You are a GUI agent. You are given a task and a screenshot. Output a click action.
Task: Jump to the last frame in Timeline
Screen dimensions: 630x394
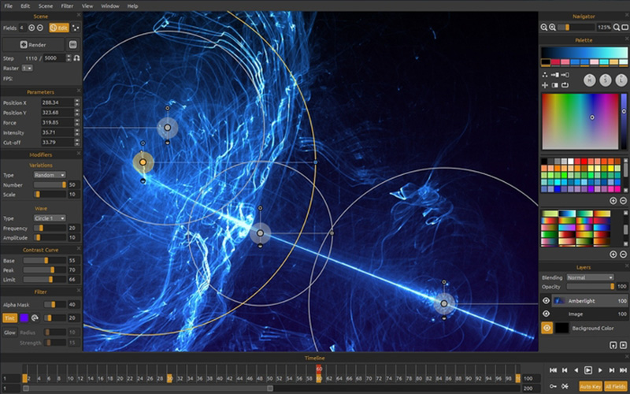pyautogui.click(x=623, y=370)
